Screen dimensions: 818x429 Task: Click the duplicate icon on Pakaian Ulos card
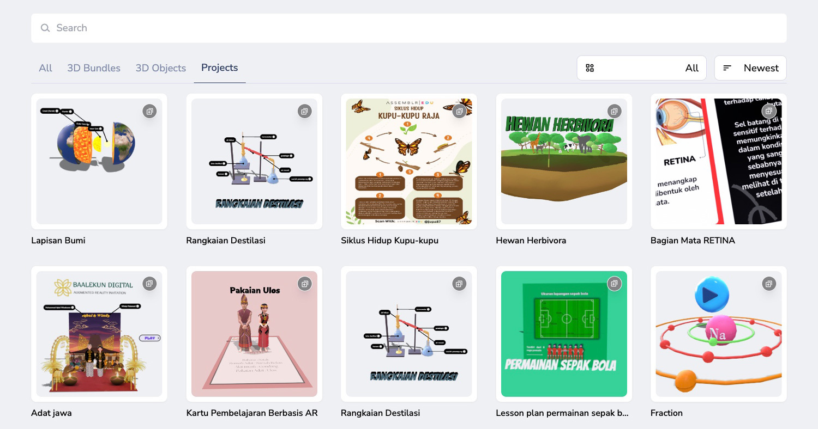(305, 284)
